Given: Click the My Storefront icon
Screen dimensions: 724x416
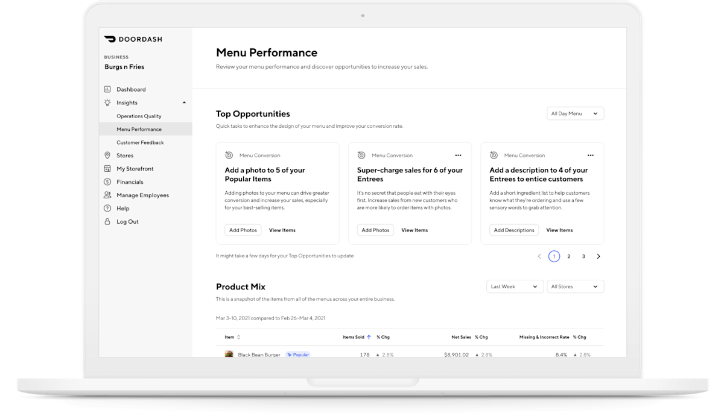Looking at the screenshot, I should (107, 169).
